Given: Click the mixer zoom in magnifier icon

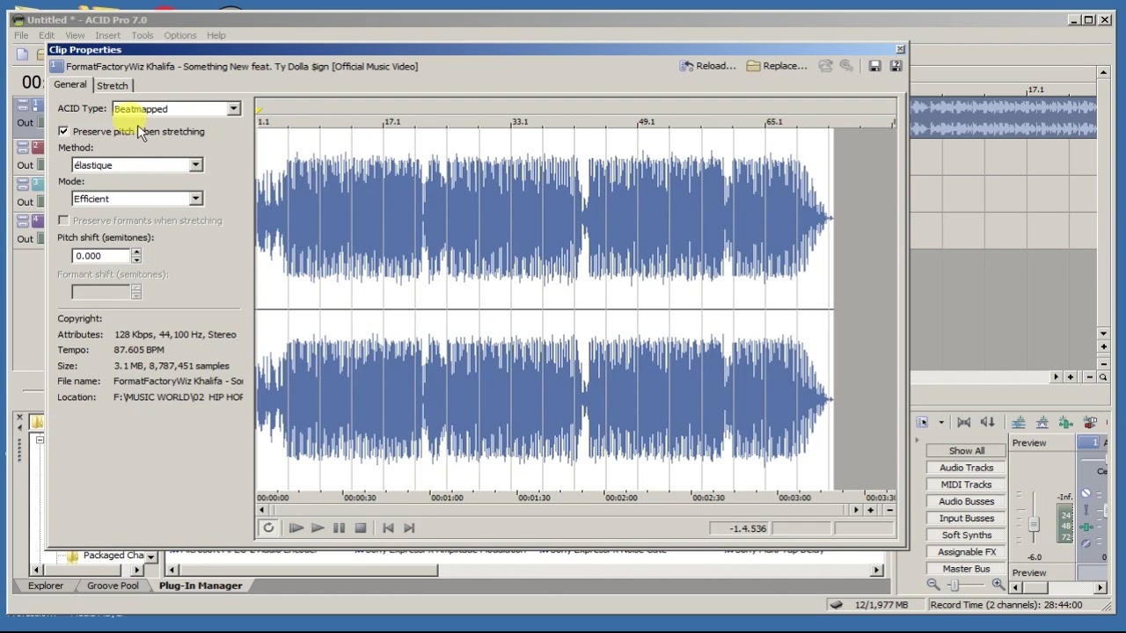Looking at the screenshot, I should pyautogui.click(x=998, y=585).
